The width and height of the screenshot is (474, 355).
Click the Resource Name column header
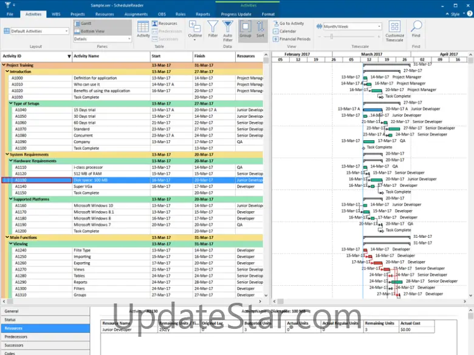point(129,323)
